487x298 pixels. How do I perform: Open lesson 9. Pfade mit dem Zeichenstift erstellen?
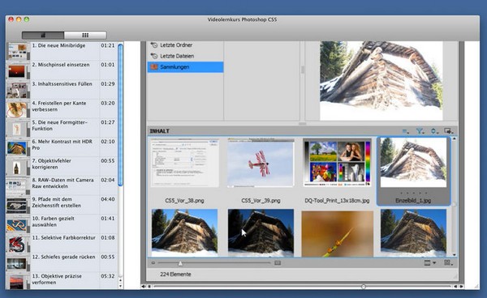tap(62, 205)
